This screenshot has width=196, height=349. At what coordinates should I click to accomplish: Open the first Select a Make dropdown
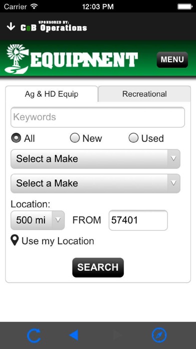[x=95, y=159]
